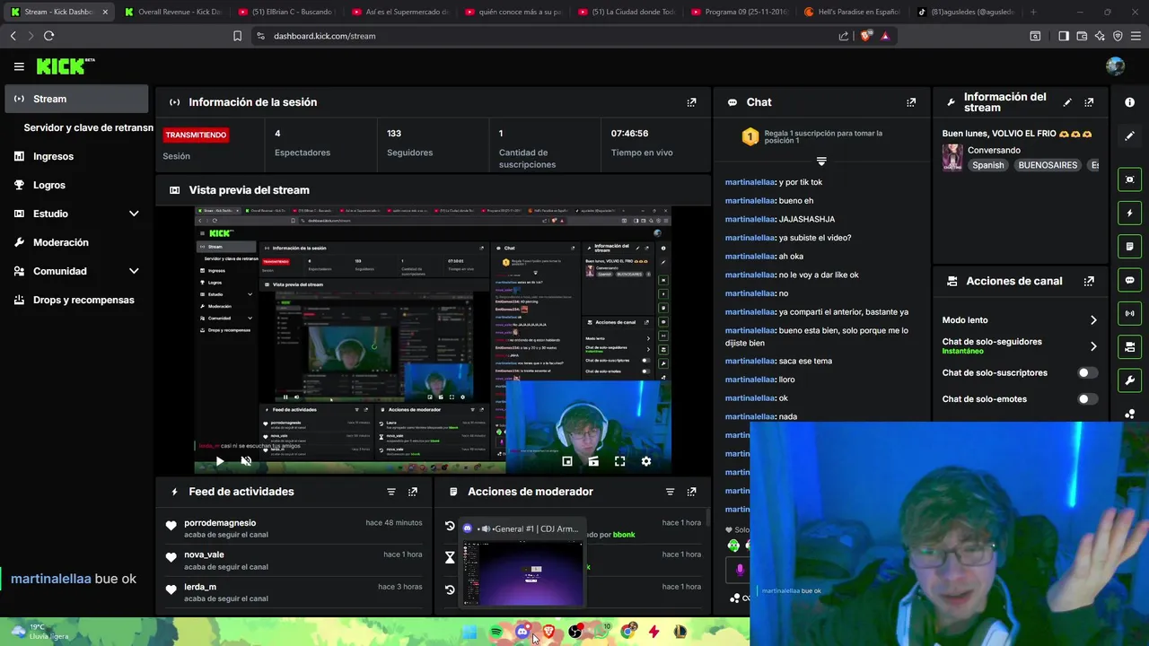This screenshot has height=646, width=1149.
Task: Switch to Hell's Paradise en Español tab
Action: tap(853, 12)
